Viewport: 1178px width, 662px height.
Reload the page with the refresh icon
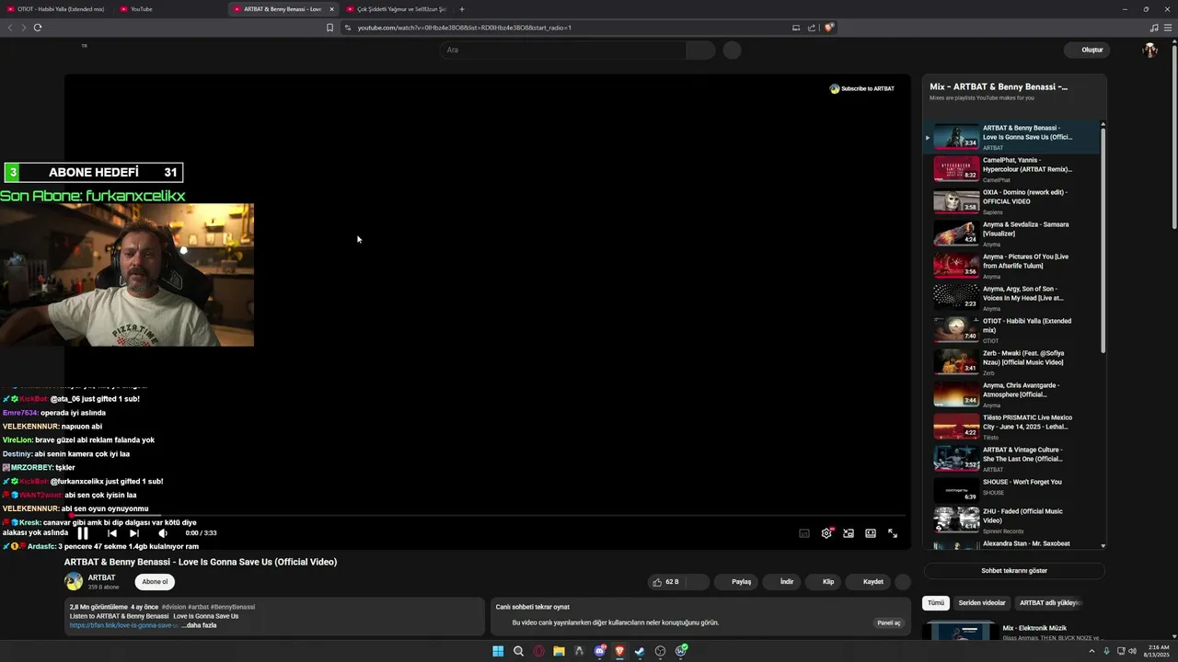[38, 28]
